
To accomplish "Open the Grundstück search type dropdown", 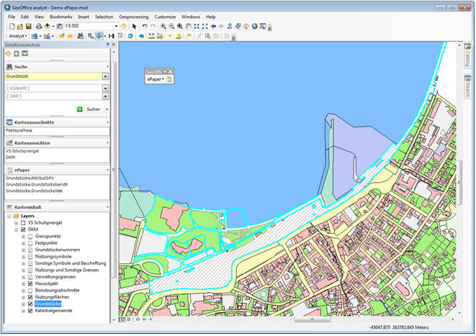I will point(105,76).
